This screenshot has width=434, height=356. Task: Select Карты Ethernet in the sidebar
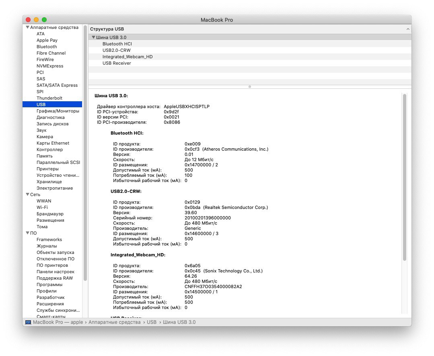pyautogui.click(x=53, y=143)
